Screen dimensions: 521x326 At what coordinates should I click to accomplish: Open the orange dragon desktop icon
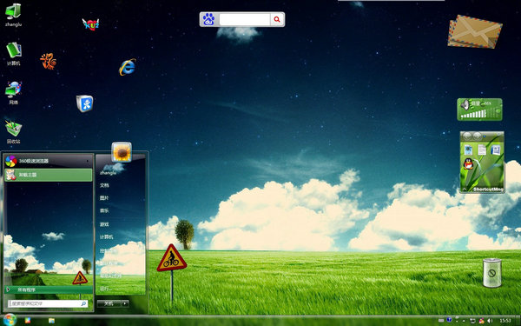[x=48, y=61]
